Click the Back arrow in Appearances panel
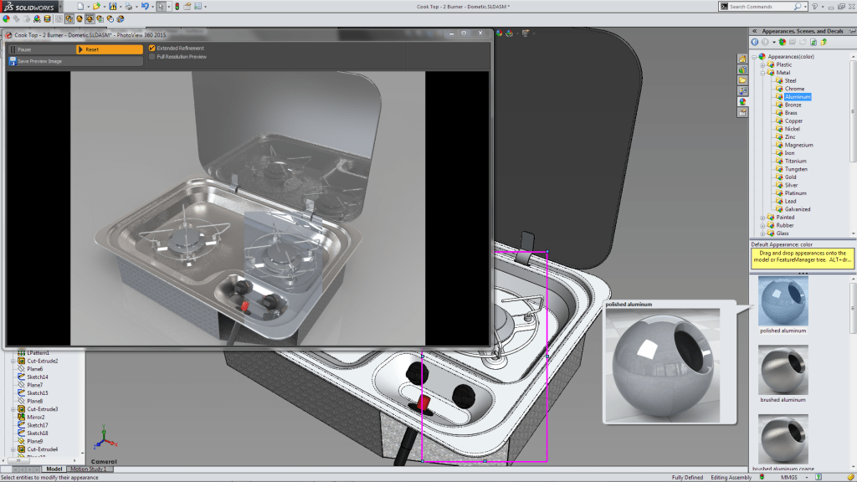 (754, 42)
